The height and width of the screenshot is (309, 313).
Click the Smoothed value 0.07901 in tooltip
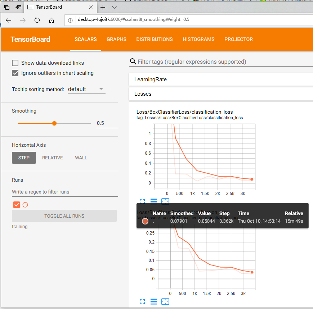[x=179, y=221]
